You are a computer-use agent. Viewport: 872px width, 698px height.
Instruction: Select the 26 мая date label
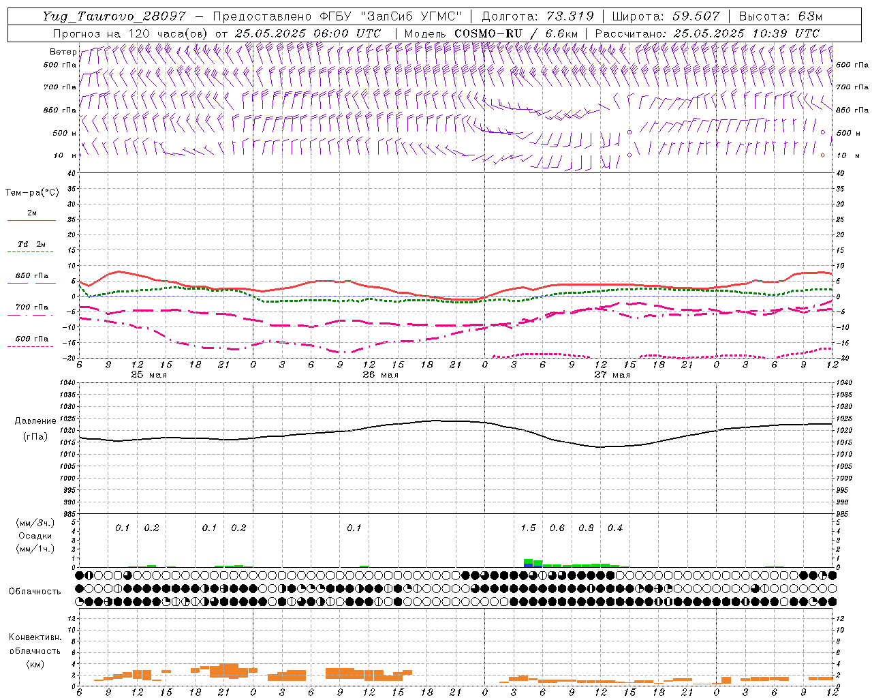point(380,375)
